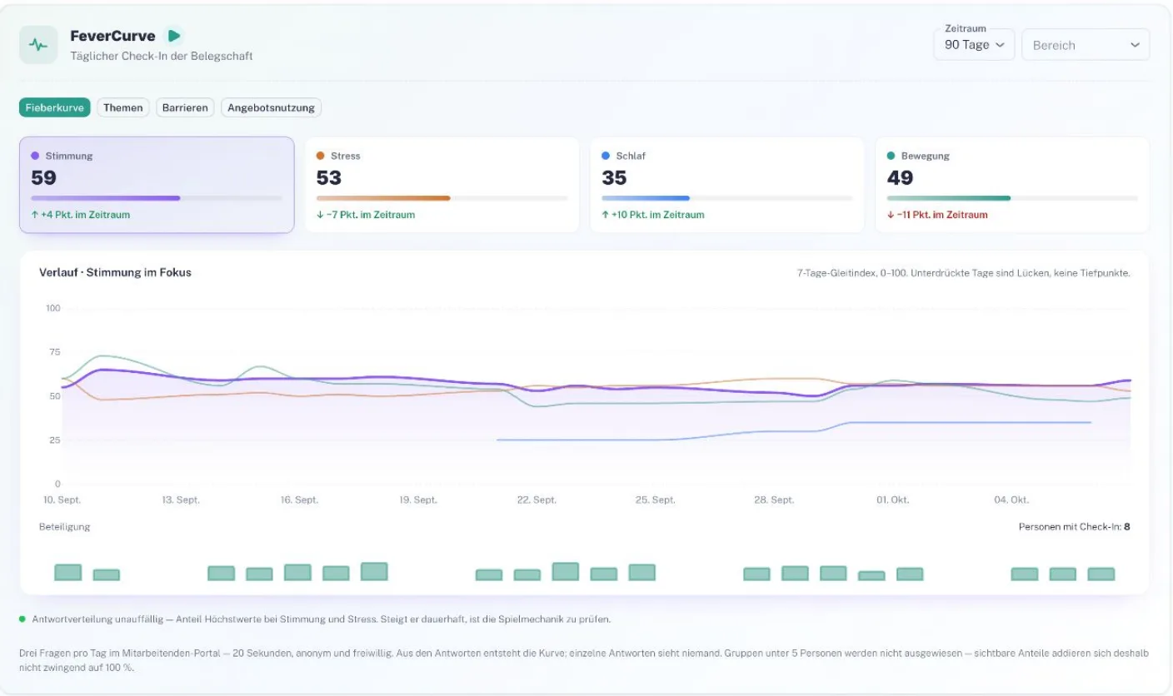This screenshot has width=1173, height=696.
Task: Click the '+10 Pkt. im Zeitraum' trend
Action: click(x=653, y=215)
